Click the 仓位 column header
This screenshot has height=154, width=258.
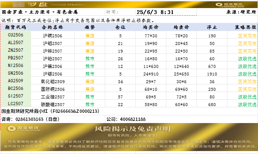click(x=120, y=27)
